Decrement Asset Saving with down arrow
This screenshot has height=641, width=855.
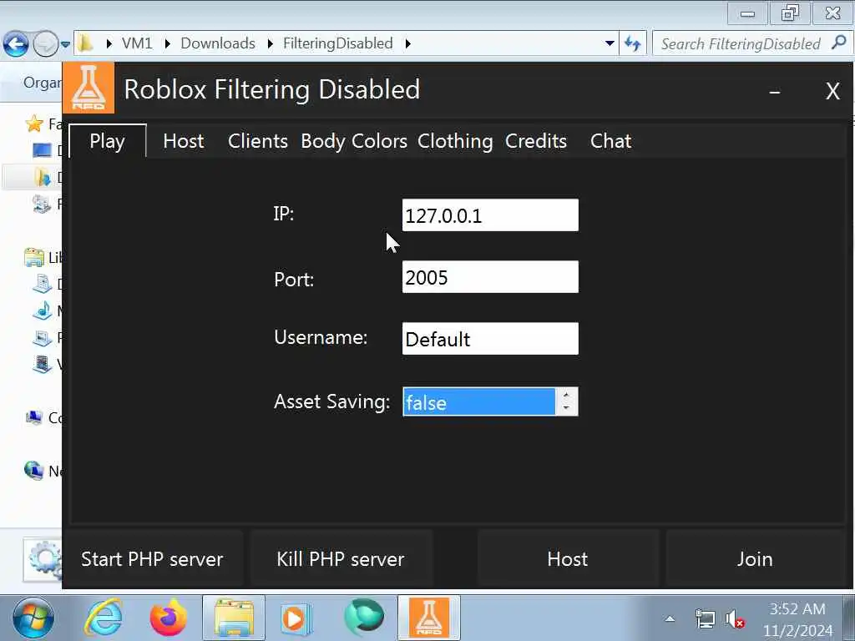[x=567, y=408]
